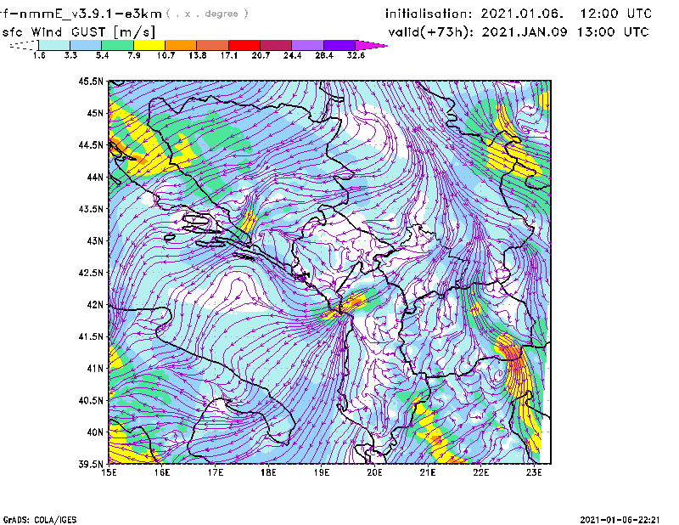Click the "15E" longitude label
679x525 pixels.
click(109, 472)
